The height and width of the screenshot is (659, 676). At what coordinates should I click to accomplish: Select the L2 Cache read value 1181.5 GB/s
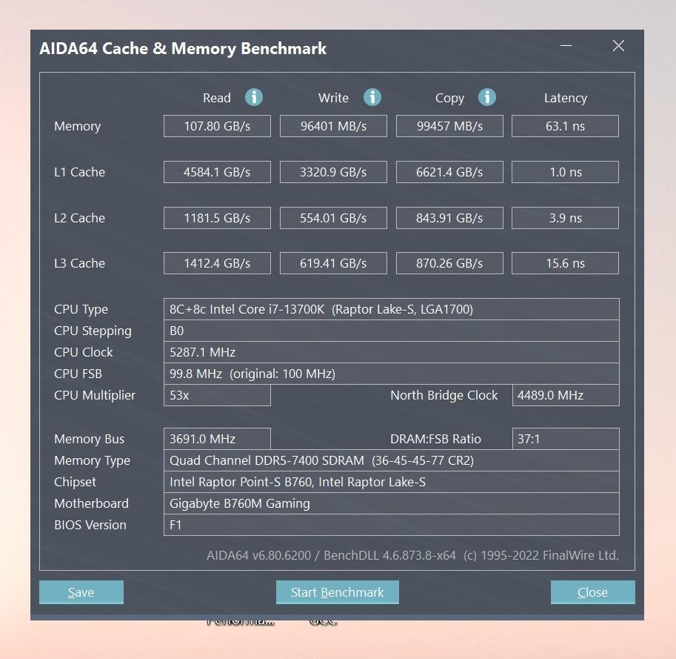click(217, 218)
